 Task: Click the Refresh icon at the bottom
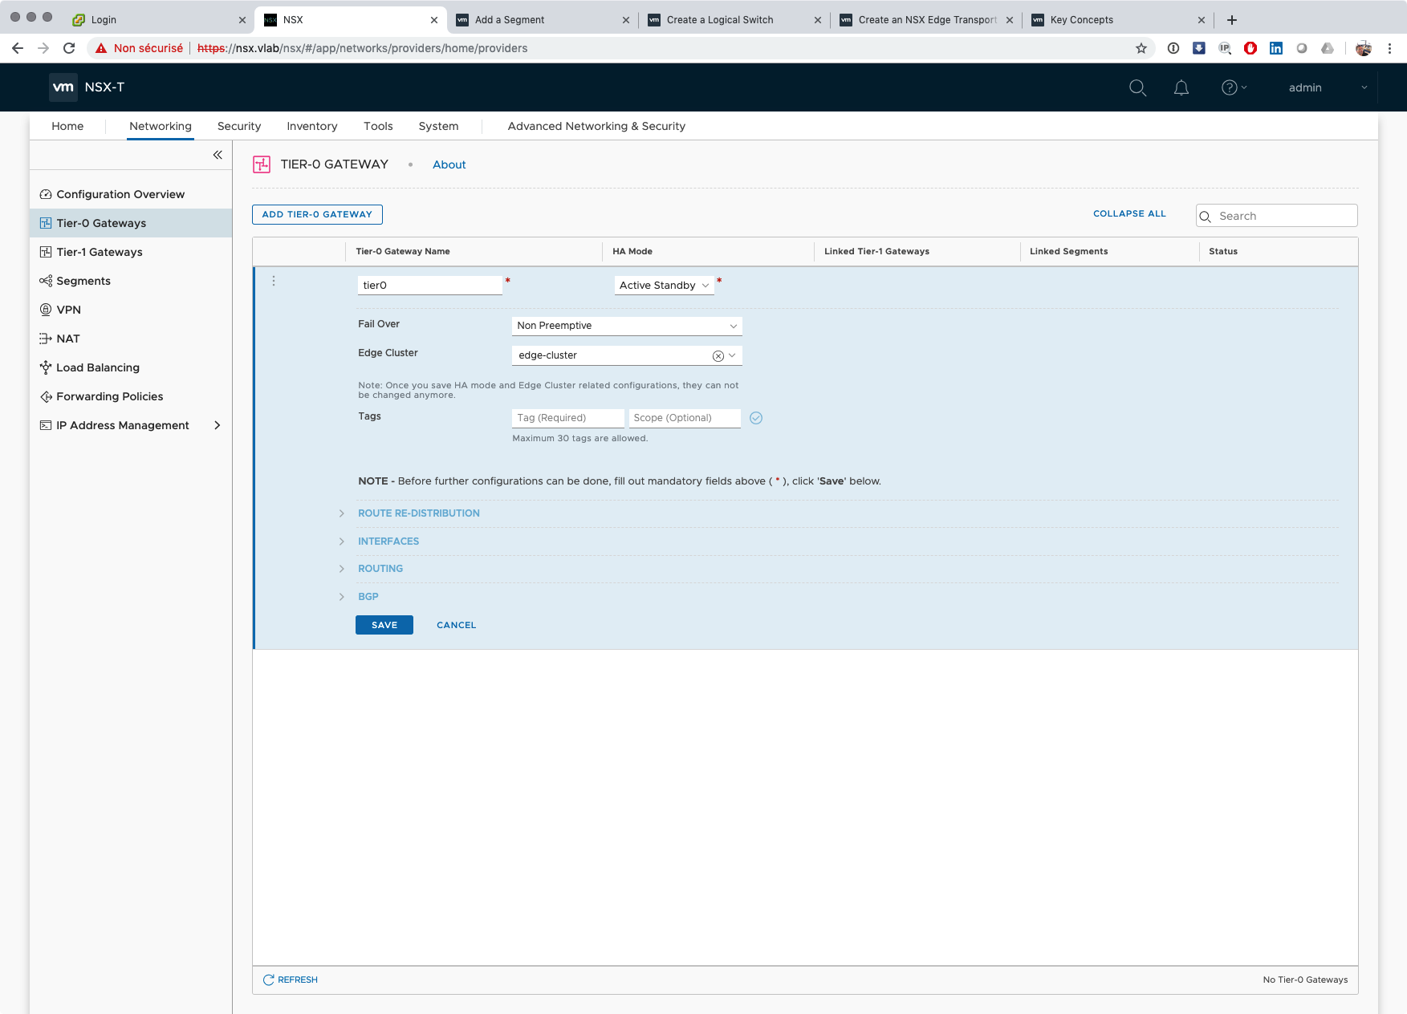pyautogui.click(x=269, y=980)
